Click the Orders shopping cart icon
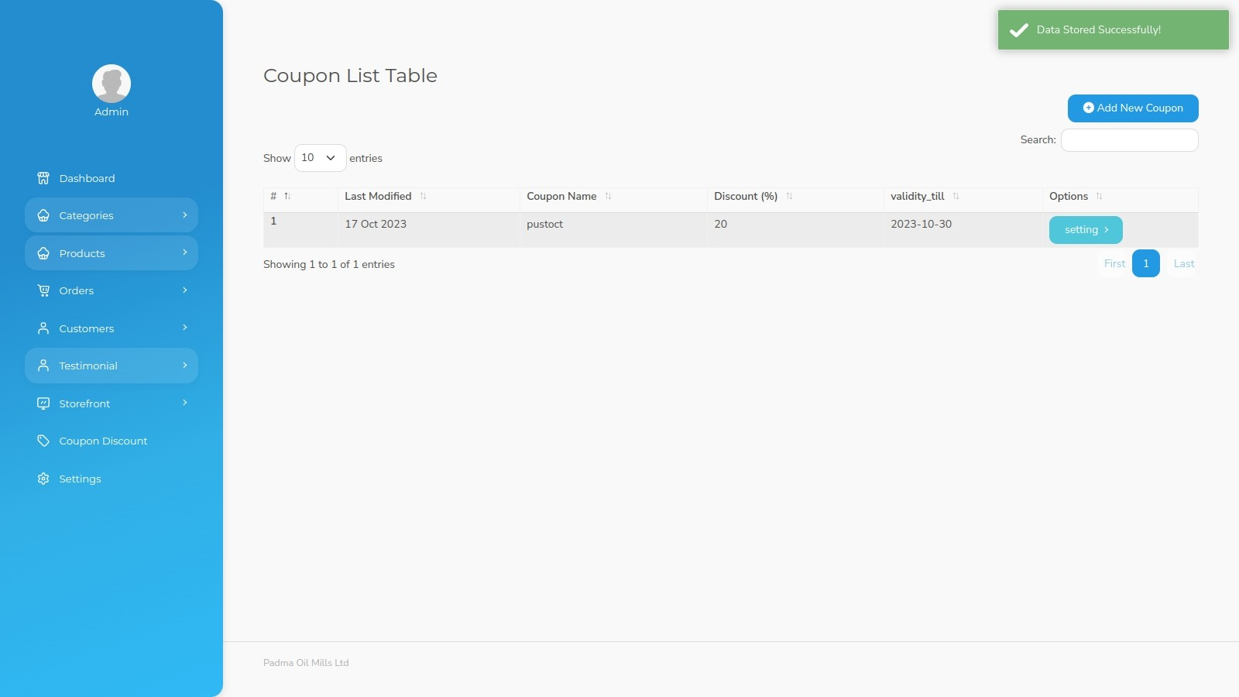The image size is (1239, 697). click(43, 290)
